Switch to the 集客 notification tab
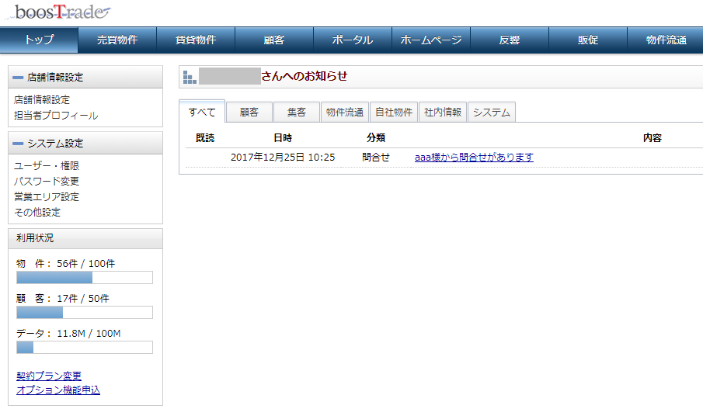Image resolution: width=703 pixels, height=409 pixels. pyautogui.click(x=296, y=113)
